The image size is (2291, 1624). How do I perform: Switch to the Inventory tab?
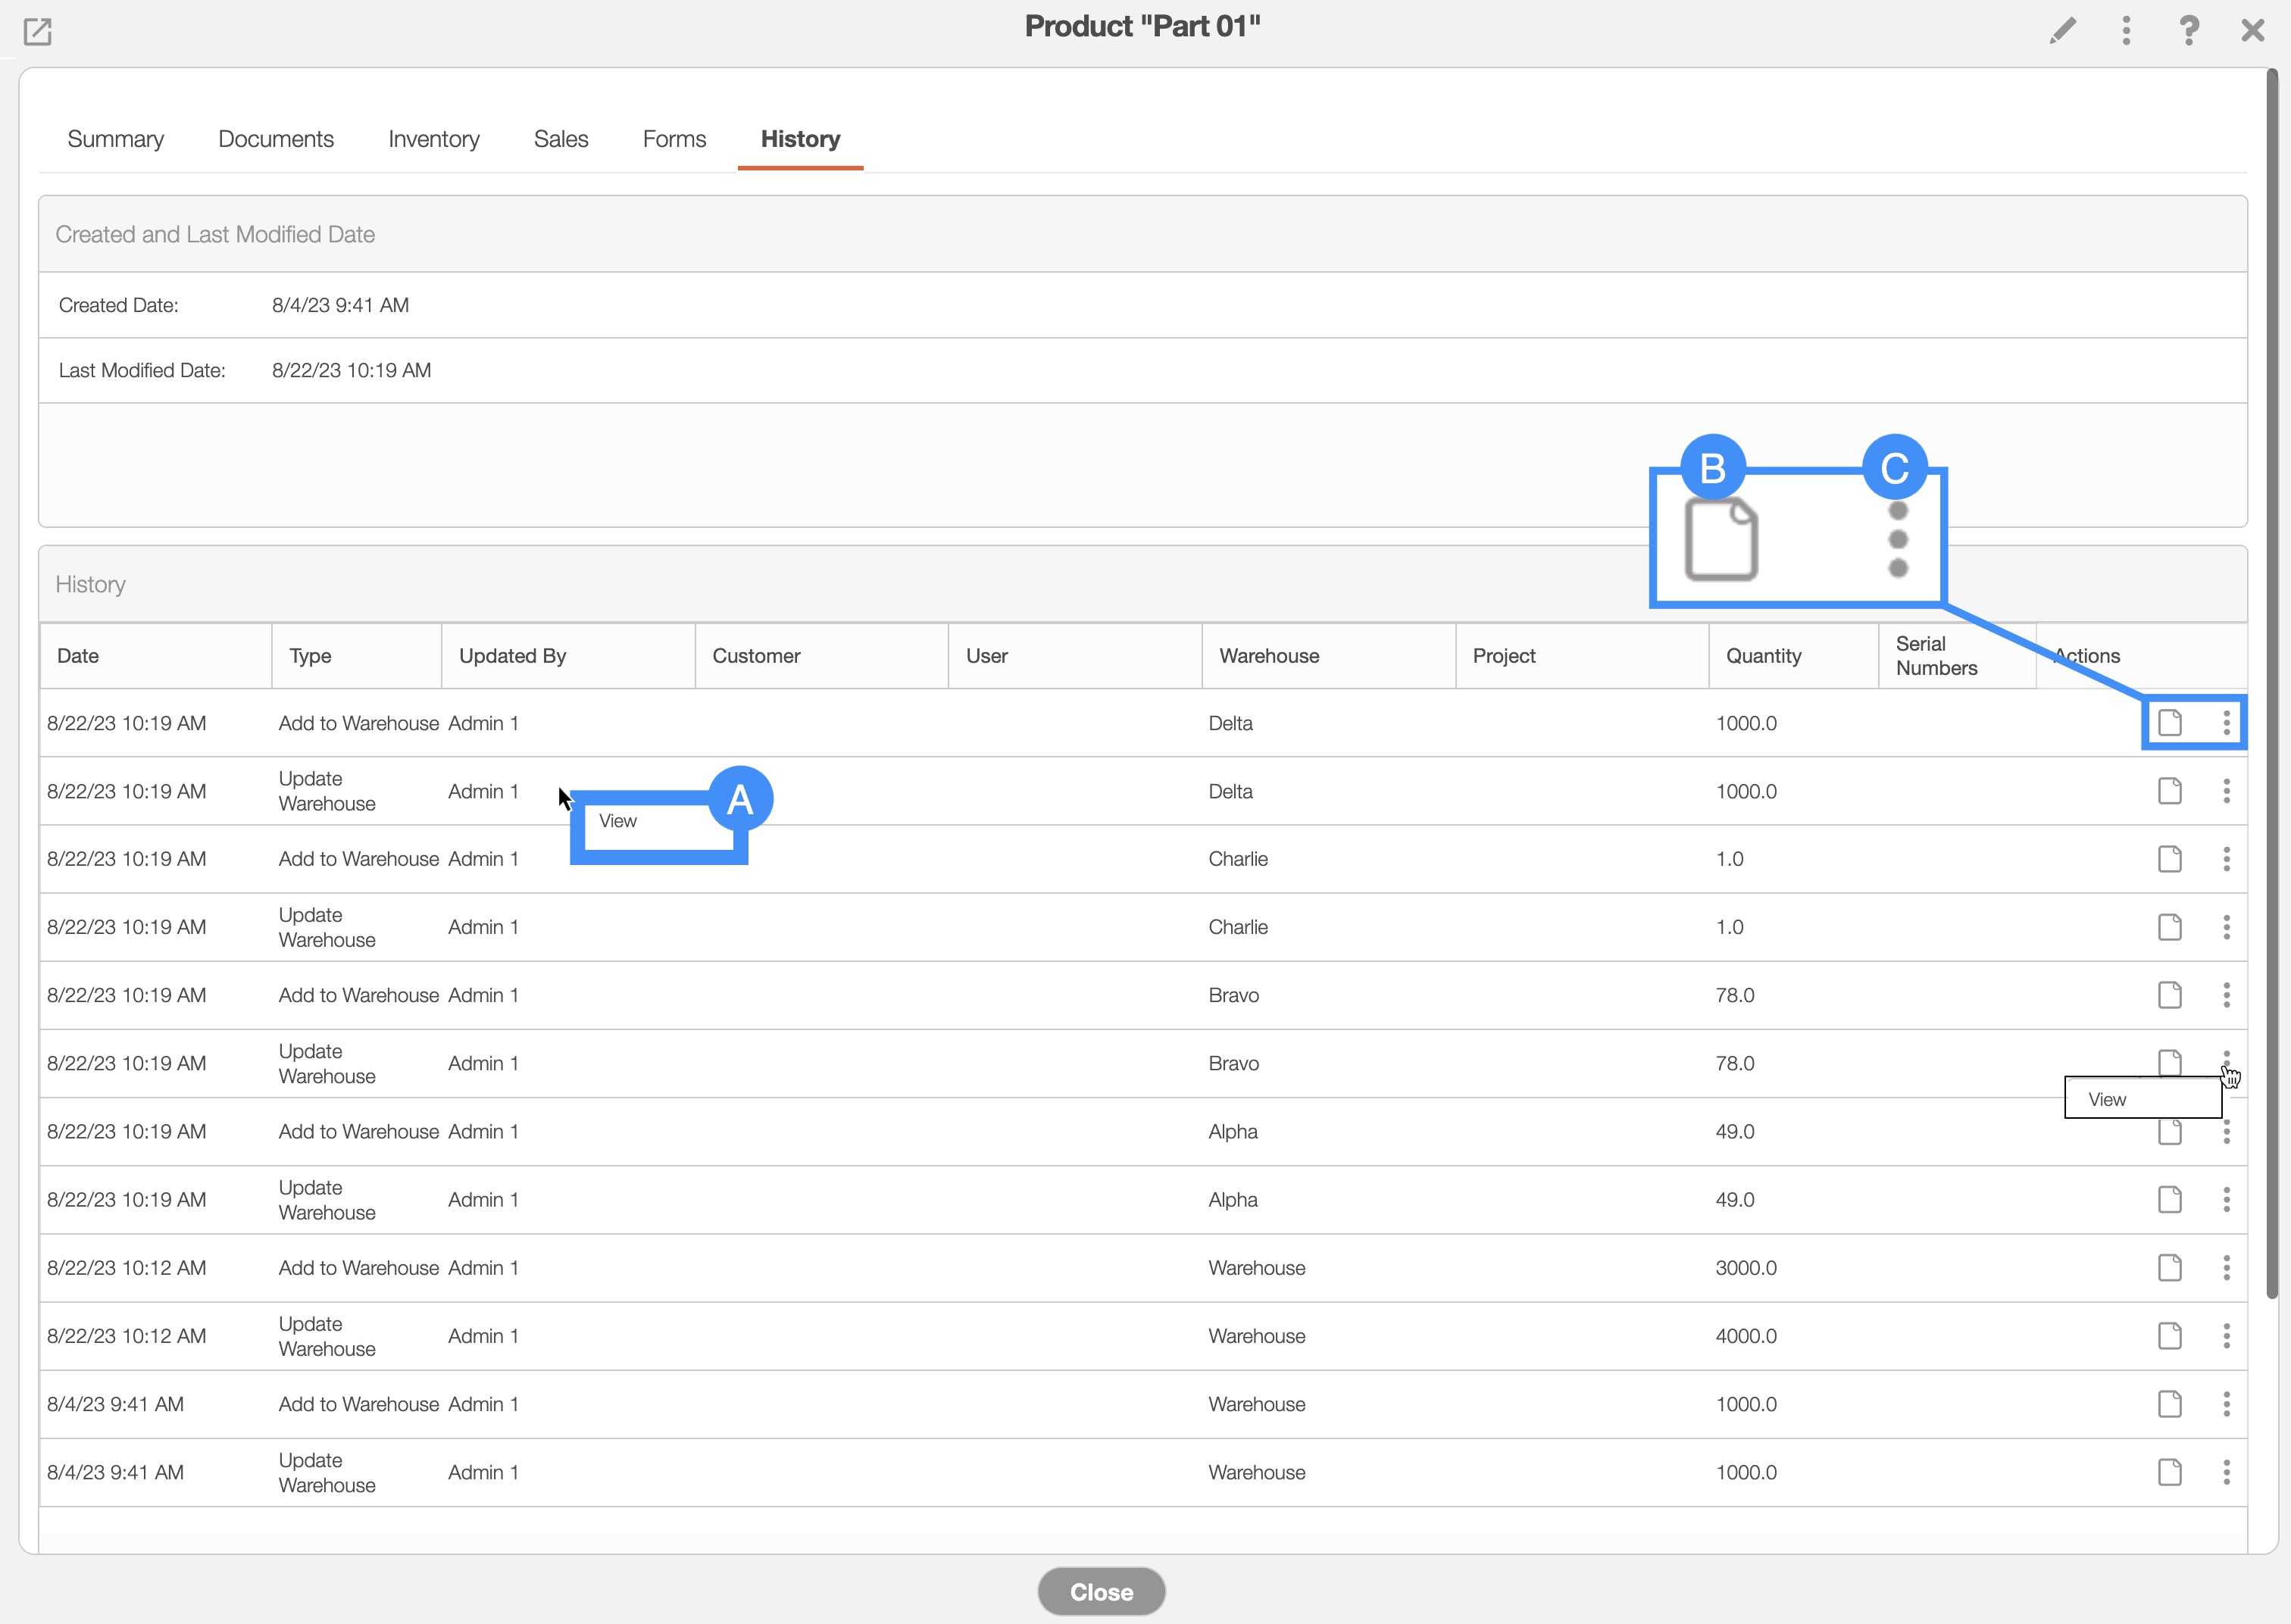[x=433, y=139]
